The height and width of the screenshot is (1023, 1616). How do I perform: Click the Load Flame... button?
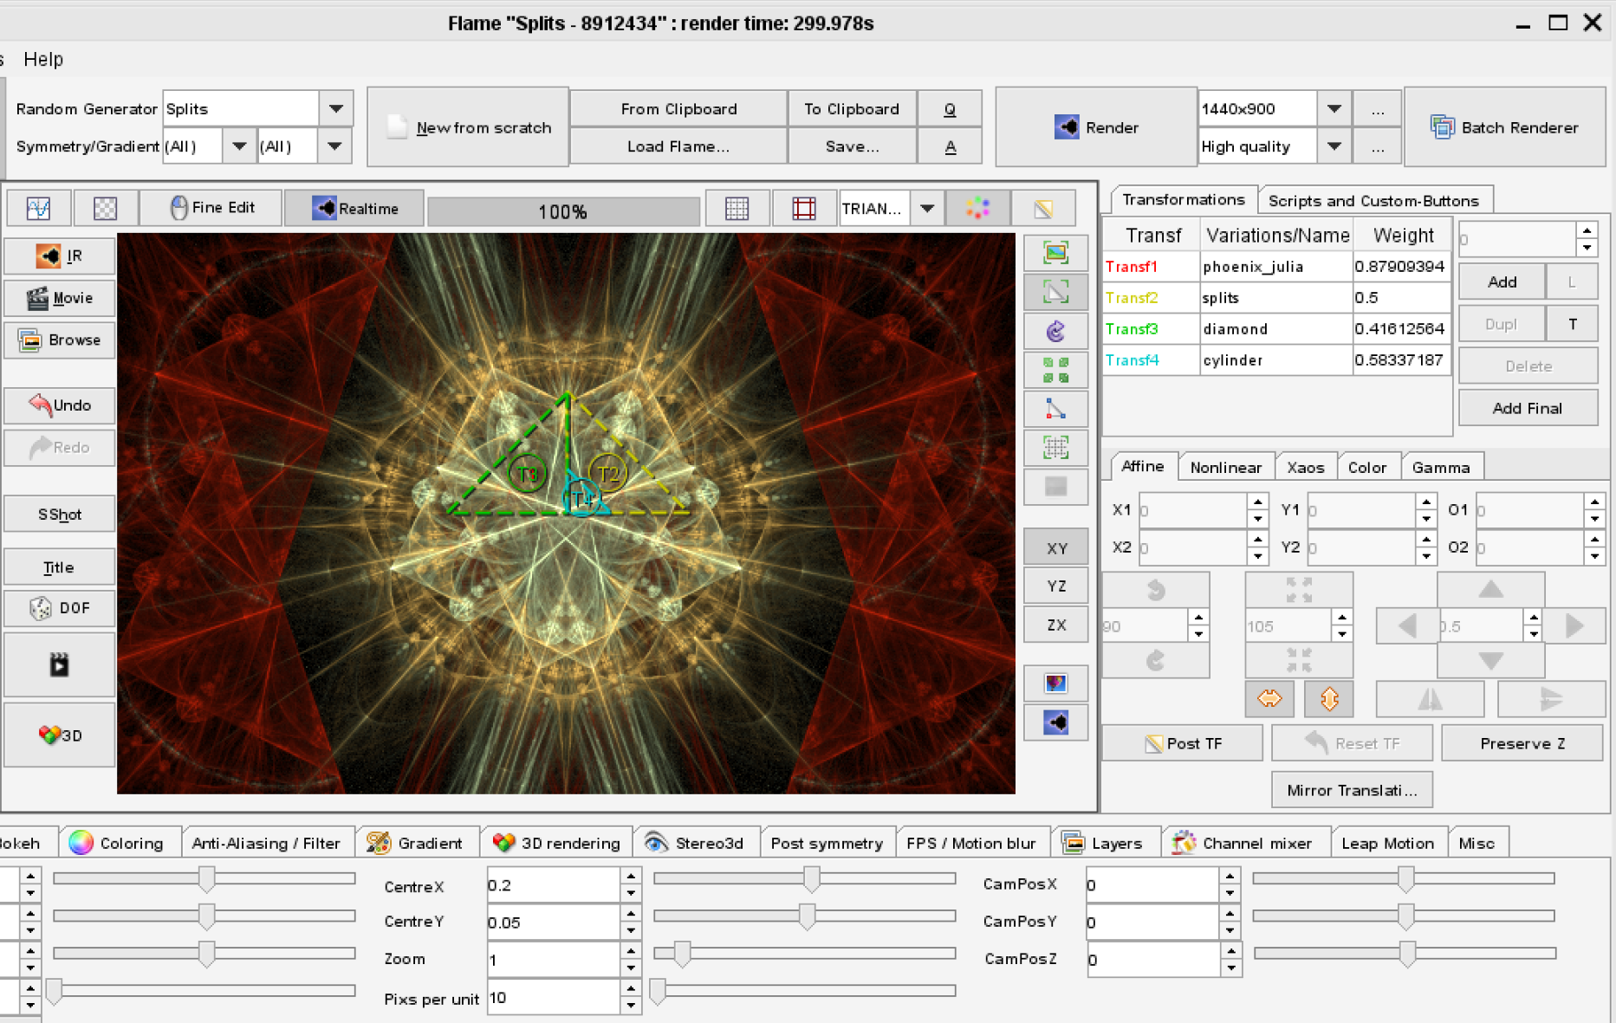pyautogui.click(x=678, y=146)
